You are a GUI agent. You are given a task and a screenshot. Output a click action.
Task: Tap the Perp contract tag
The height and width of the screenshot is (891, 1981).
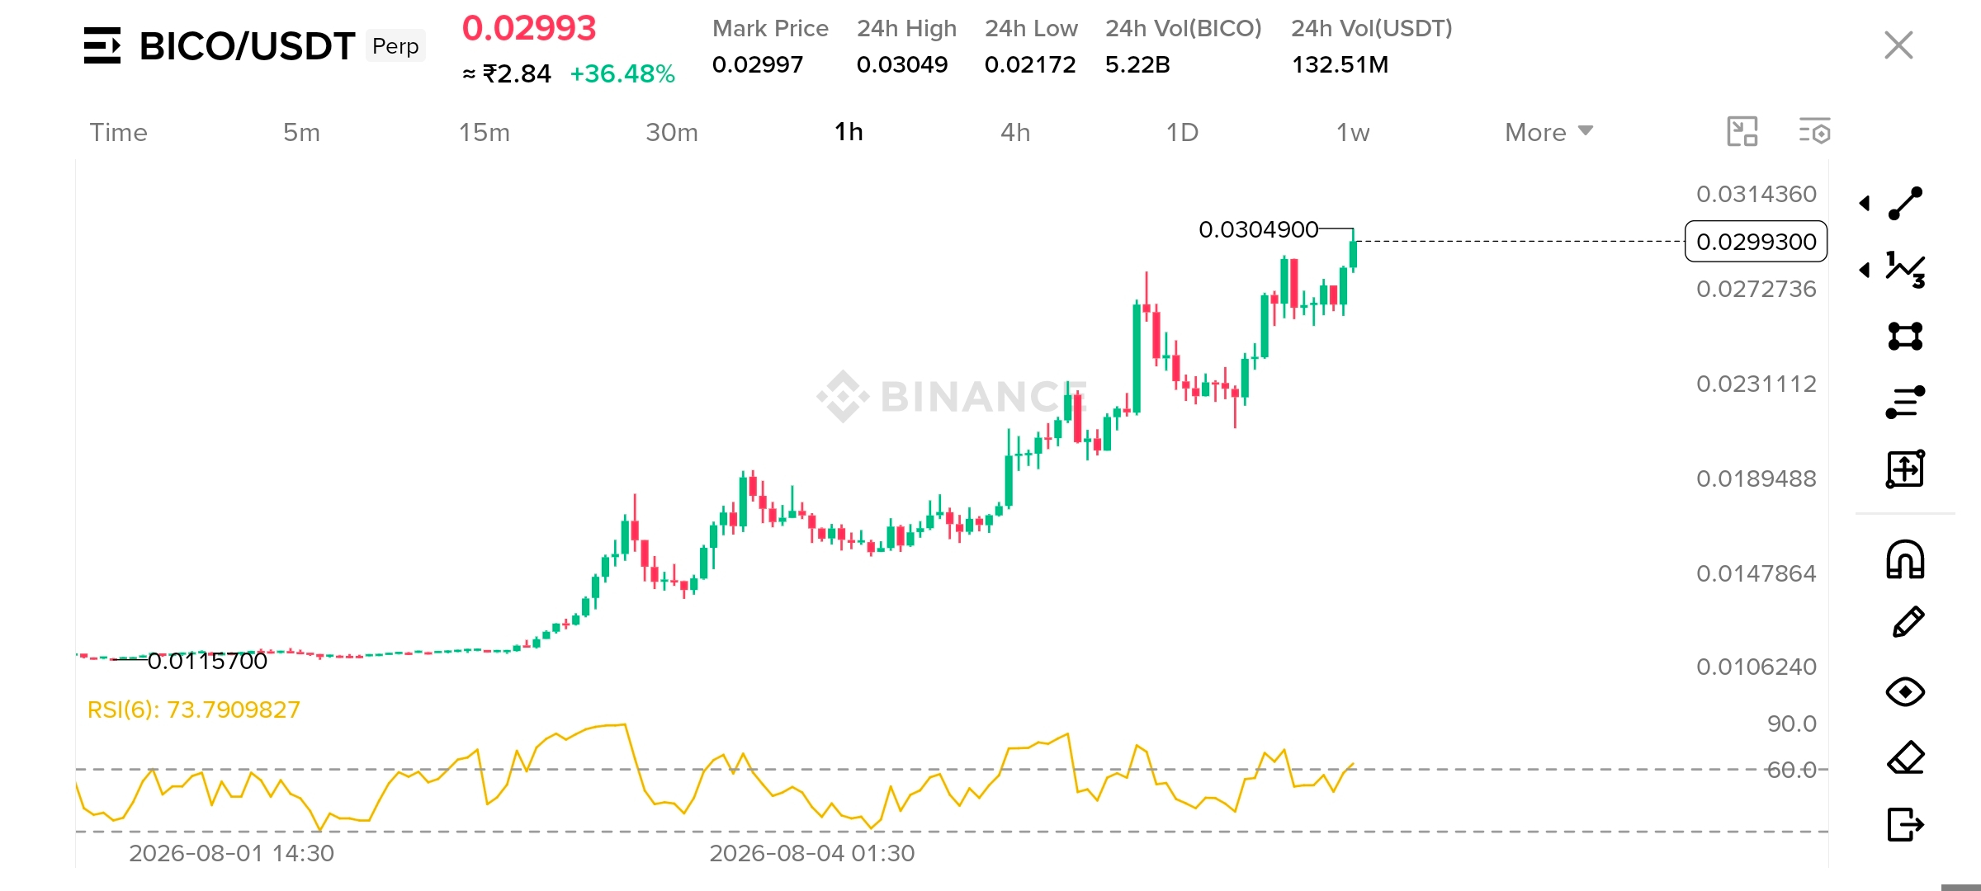pyautogui.click(x=395, y=46)
